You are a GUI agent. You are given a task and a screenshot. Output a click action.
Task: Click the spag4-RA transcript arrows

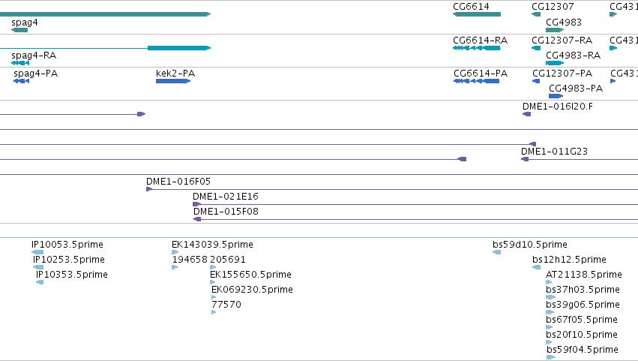click(20, 63)
